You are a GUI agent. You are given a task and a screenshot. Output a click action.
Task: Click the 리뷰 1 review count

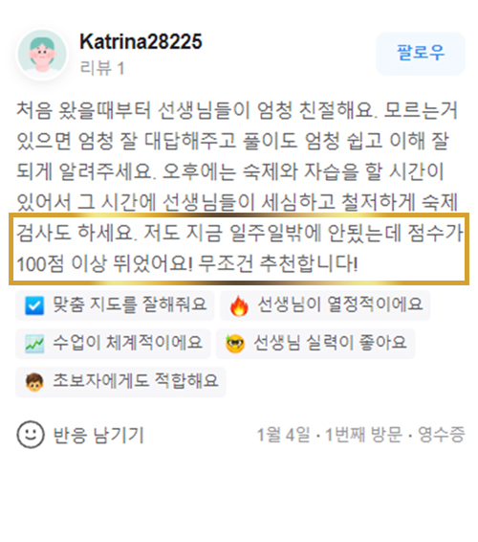pos(102,68)
